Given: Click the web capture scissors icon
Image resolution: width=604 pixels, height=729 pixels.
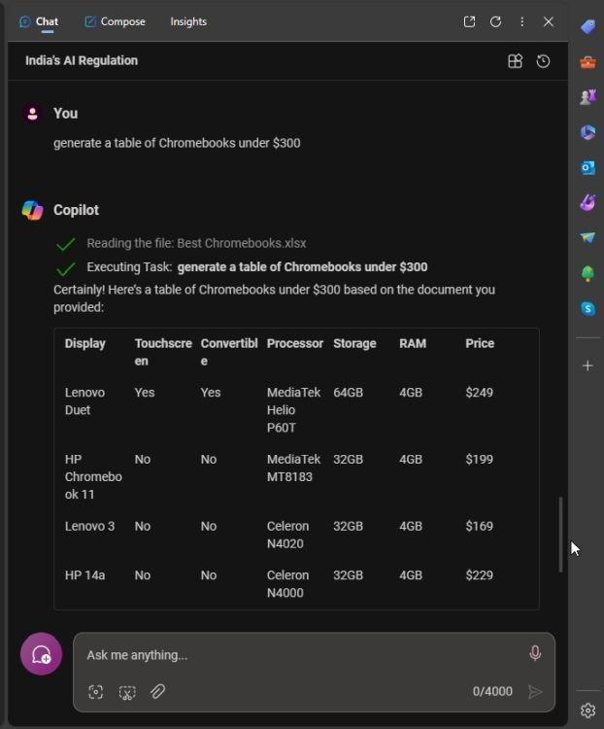Looking at the screenshot, I should click(x=127, y=692).
